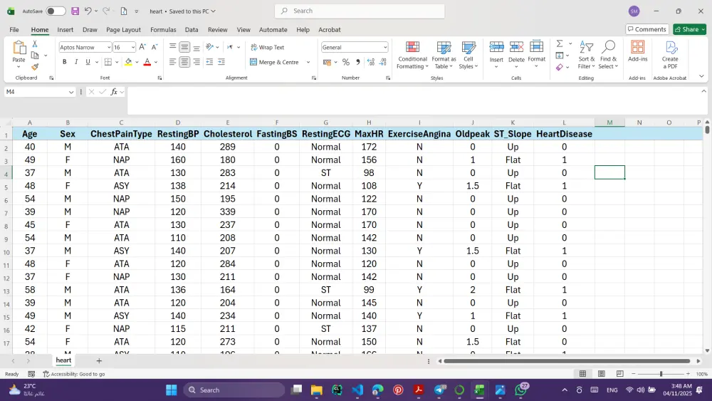Click the top Search box

[x=360, y=11]
